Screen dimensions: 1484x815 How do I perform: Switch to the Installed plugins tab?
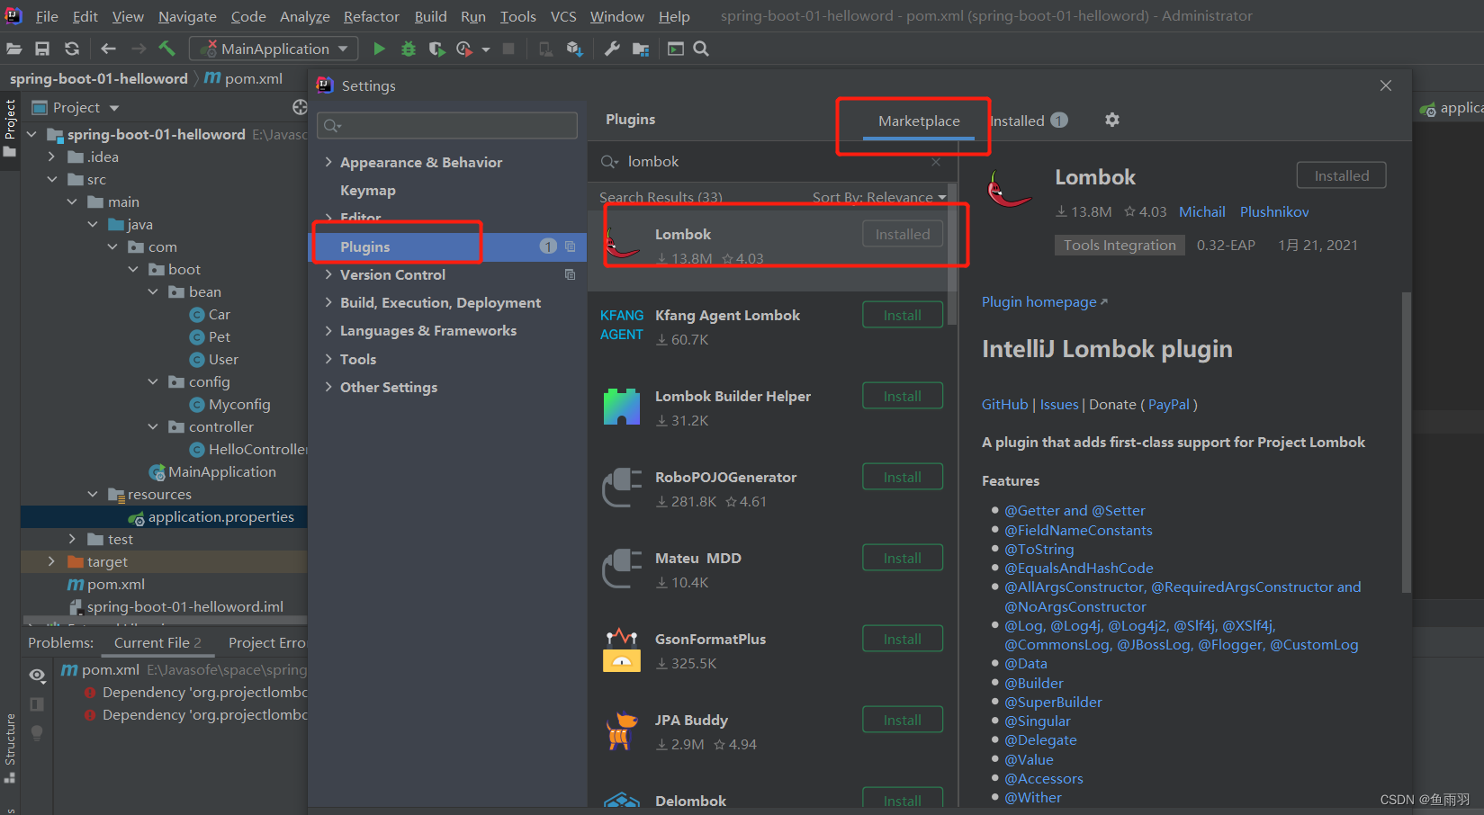pos(1028,121)
